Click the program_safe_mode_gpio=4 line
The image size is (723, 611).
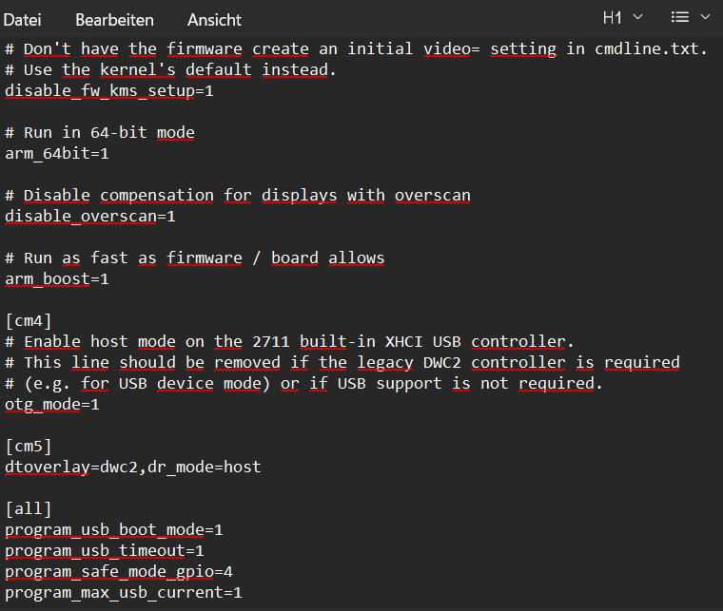[x=119, y=571]
